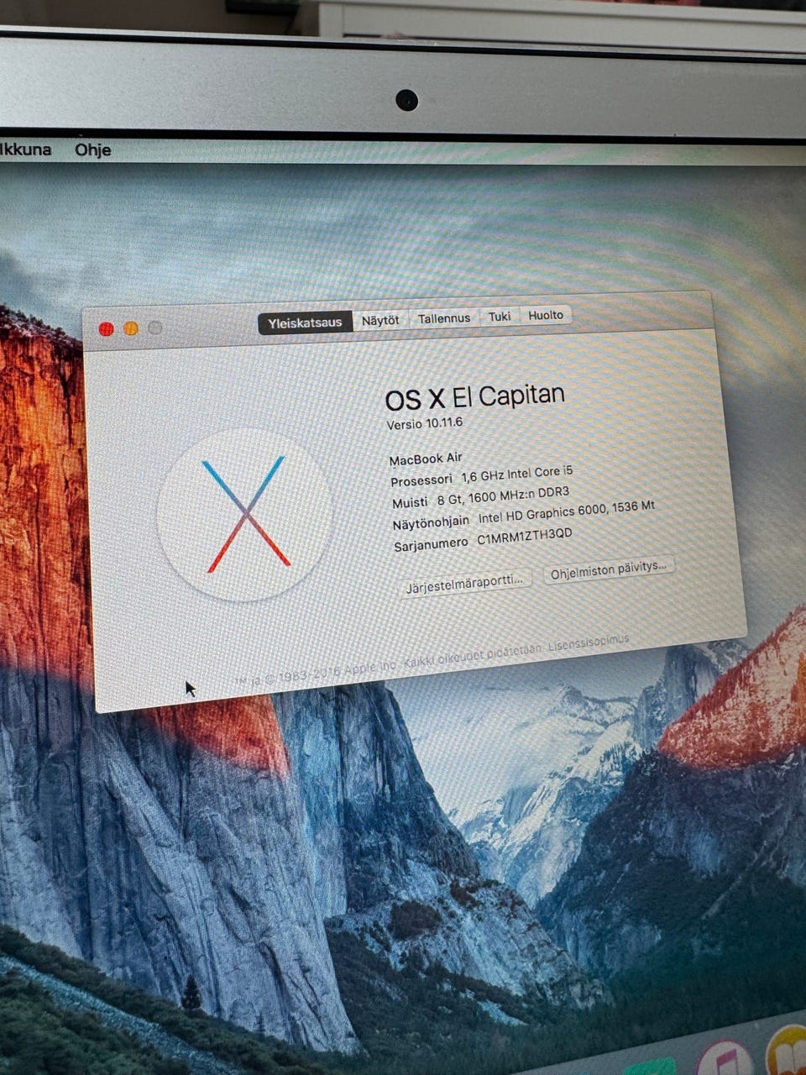The image size is (806, 1075).
Task: Select the serial number C1MRM1ZTH3QD
Action: [x=525, y=537]
